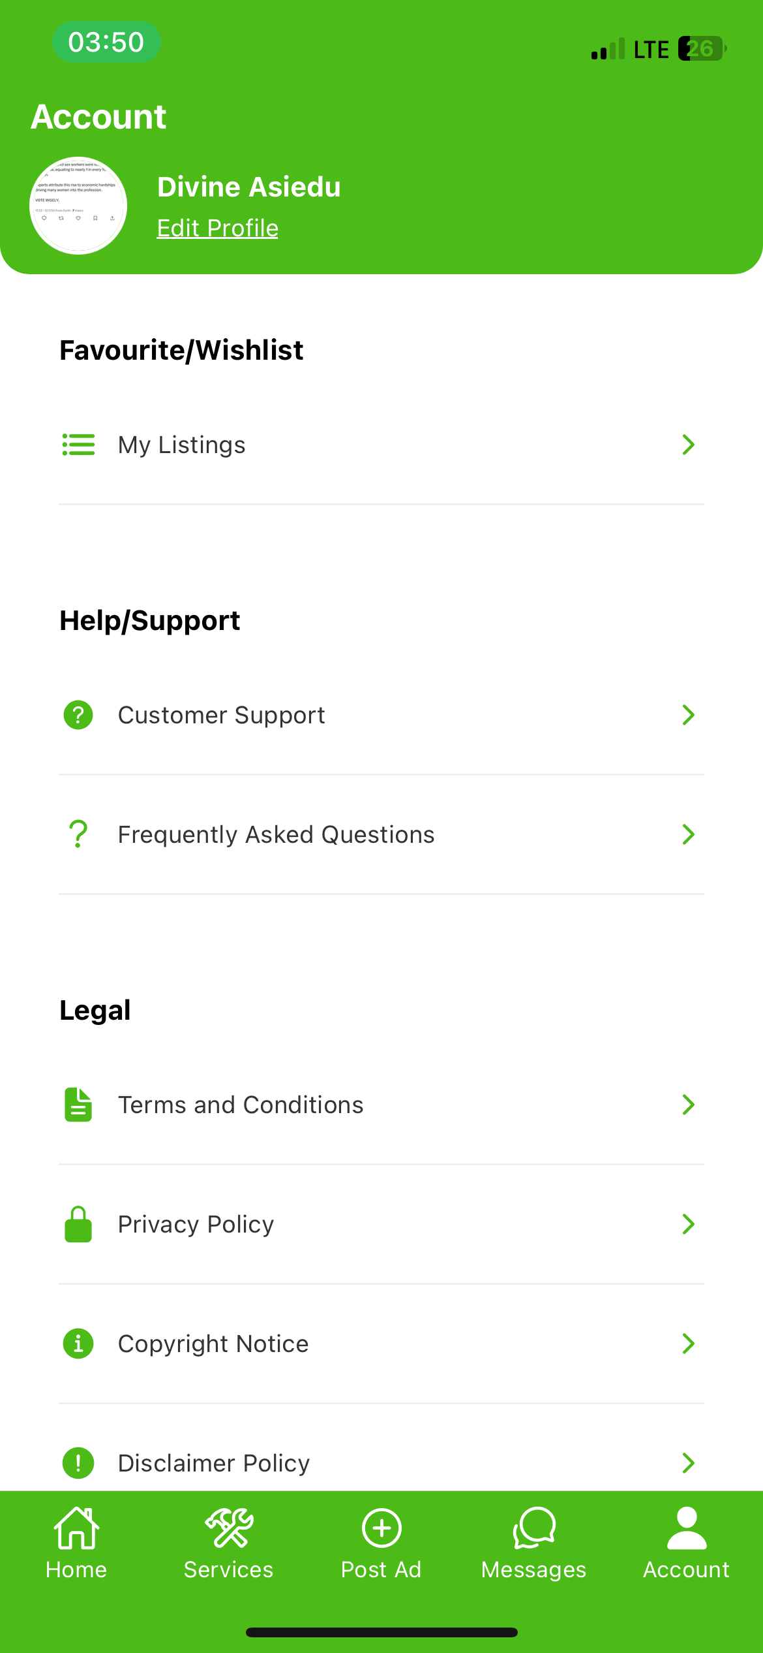Screen dimensions: 763x1653
Task: Expand Terms and Conditions chevron
Action: (x=688, y=1105)
